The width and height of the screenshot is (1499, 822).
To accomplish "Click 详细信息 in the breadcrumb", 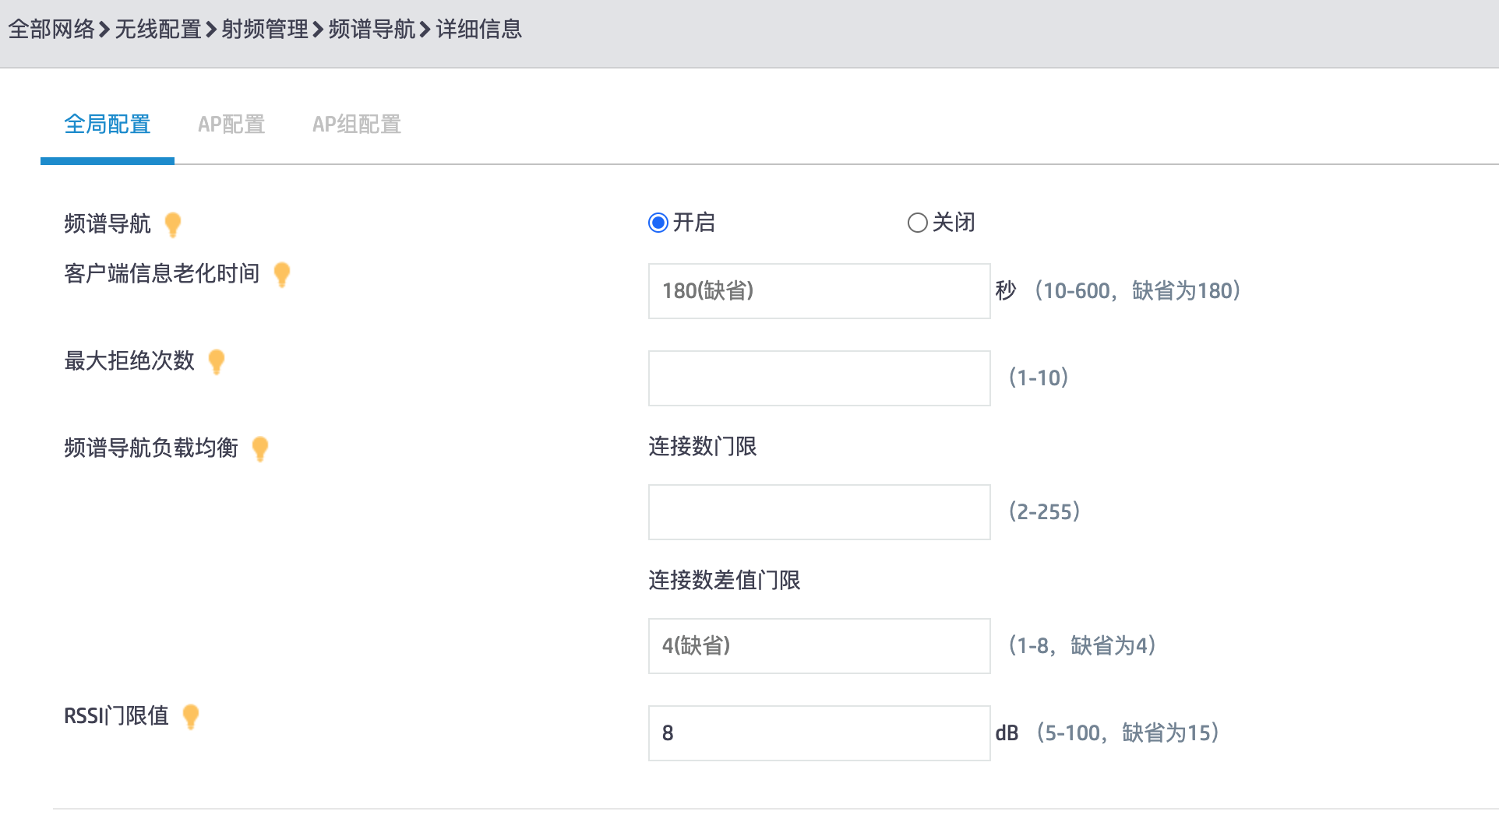I will click(x=478, y=30).
